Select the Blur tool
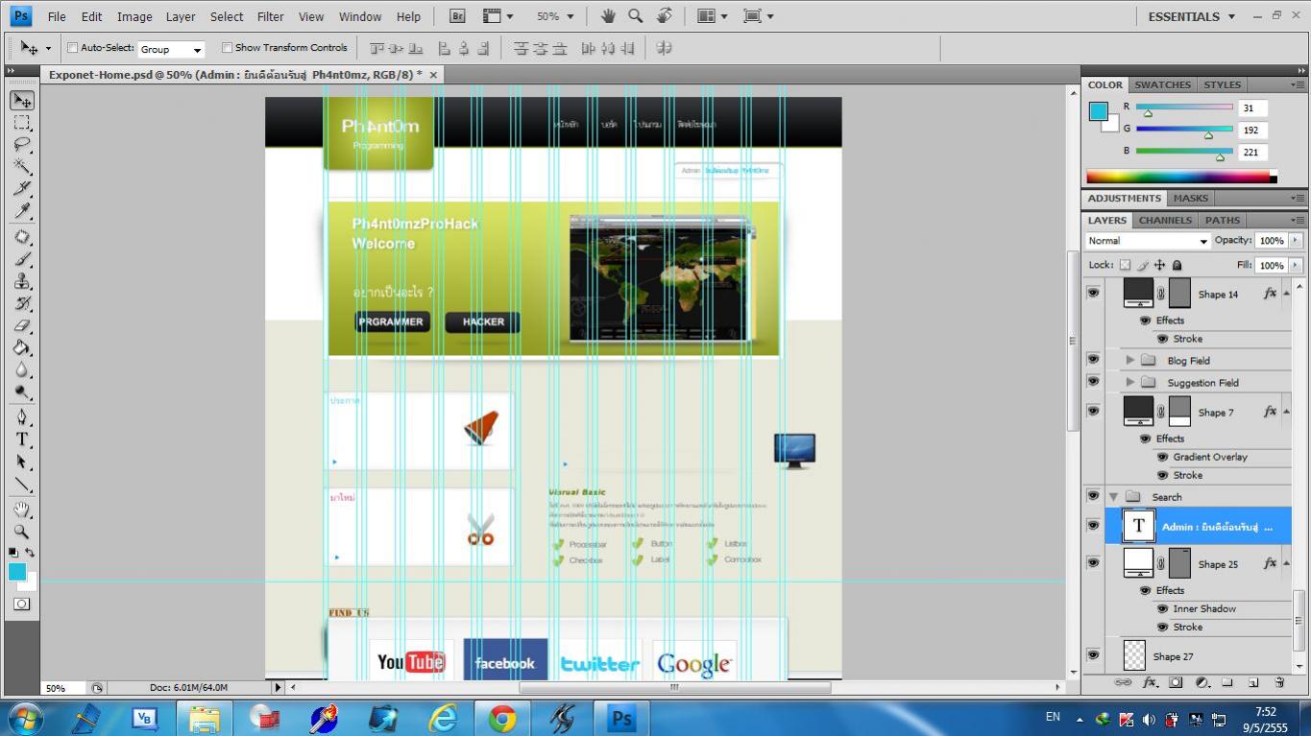Image resolution: width=1311 pixels, height=736 pixels. point(21,369)
